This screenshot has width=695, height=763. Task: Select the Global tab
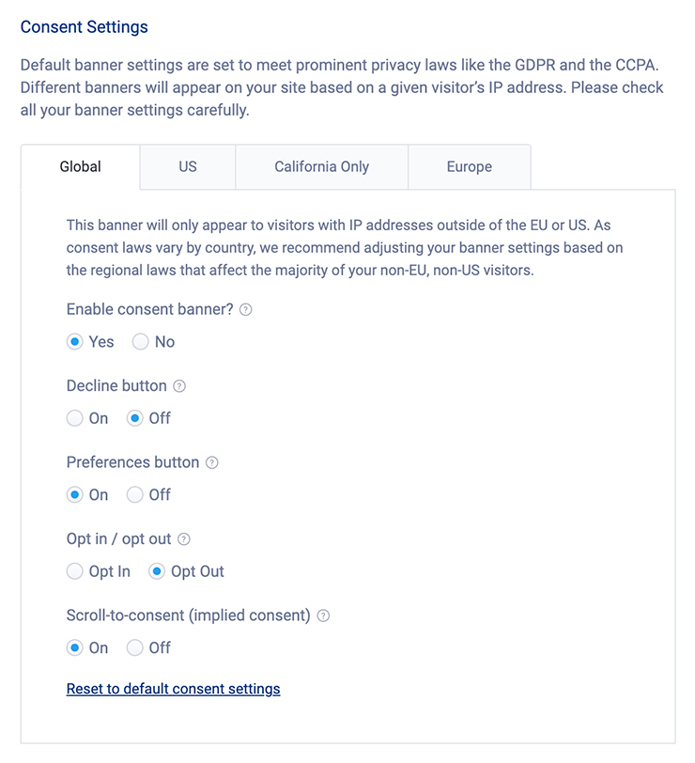[82, 166]
